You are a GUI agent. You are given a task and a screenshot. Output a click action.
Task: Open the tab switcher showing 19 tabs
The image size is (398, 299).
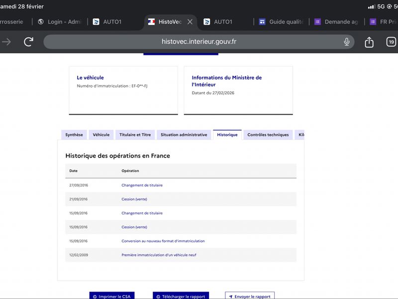point(392,42)
